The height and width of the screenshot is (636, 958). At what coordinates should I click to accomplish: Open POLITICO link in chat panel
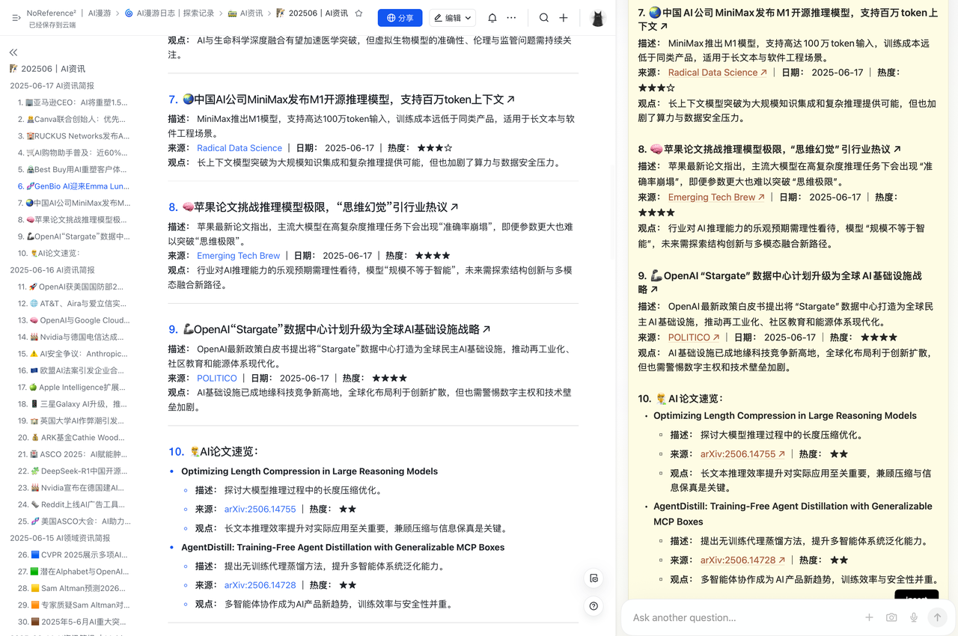click(694, 337)
